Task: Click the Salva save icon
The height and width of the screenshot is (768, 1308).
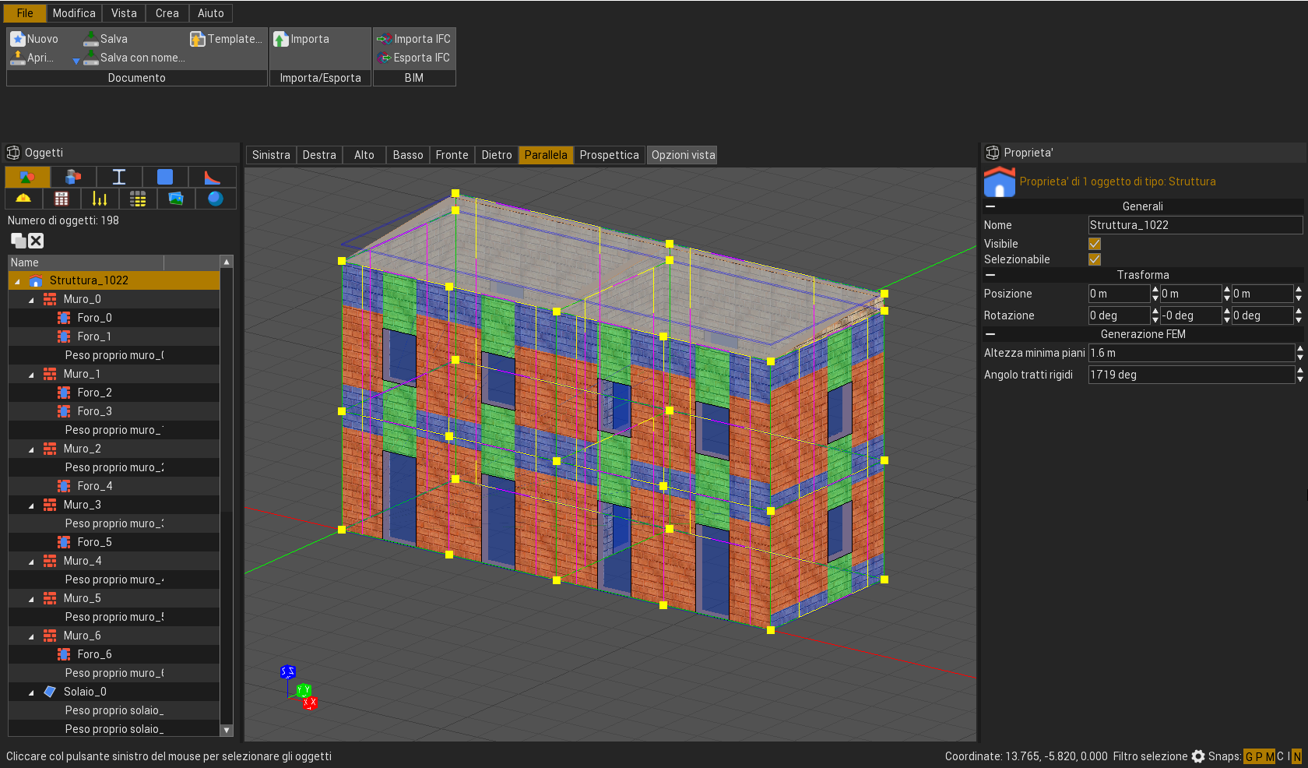Action: tap(90, 39)
